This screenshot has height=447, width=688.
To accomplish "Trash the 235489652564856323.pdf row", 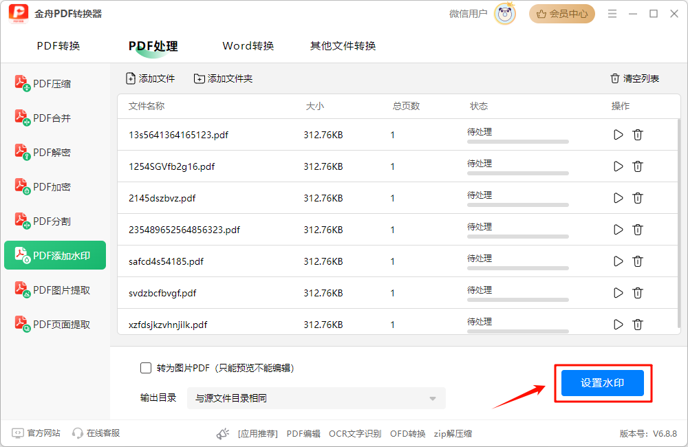I will 638,230.
